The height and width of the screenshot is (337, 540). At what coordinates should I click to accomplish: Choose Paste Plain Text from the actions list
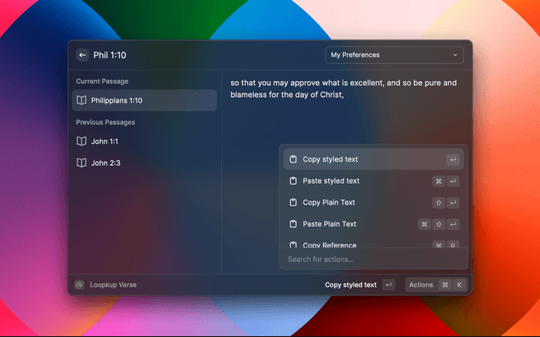pos(329,224)
